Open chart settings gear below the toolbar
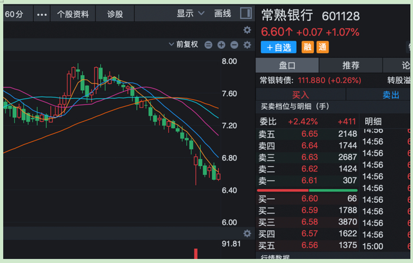The height and width of the screenshot is (263, 413). (x=247, y=30)
